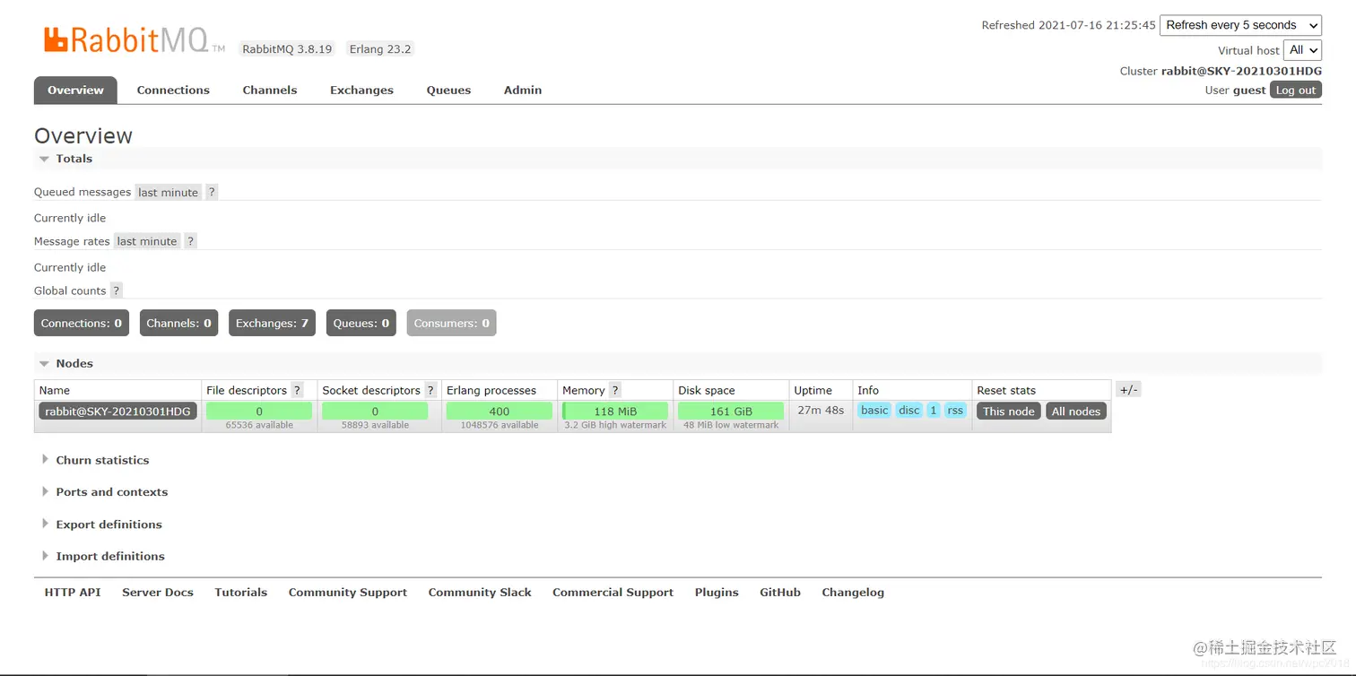The width and height of the screenshot is (1356, 676).
Task: Click the Socket descriptors 0 bar
Action: [x=375, y=411]
